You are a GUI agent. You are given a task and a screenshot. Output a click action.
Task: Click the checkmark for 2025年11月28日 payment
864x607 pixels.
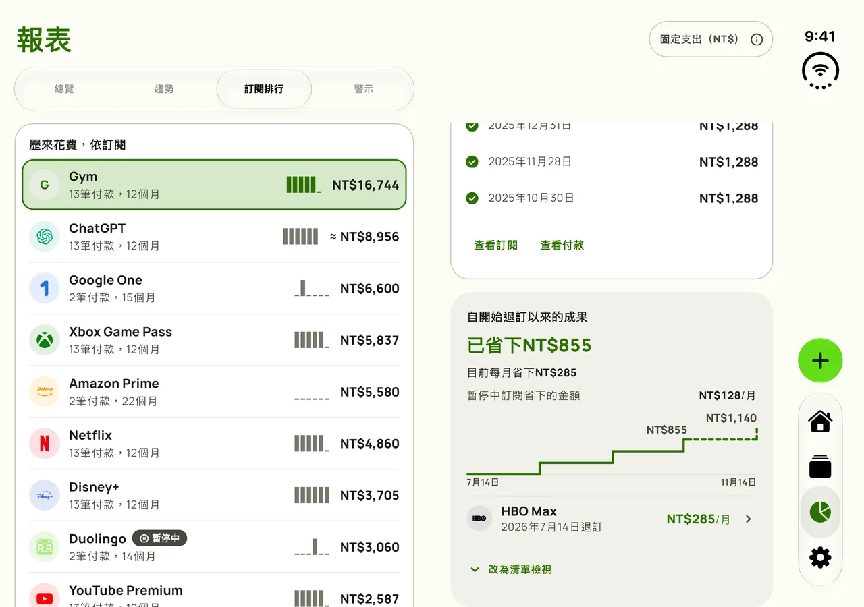473,162
